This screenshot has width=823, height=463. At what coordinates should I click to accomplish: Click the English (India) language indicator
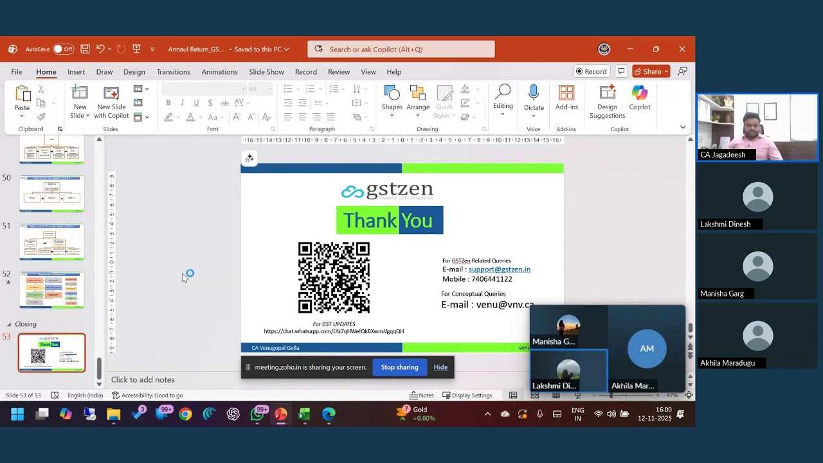[85, 395]
